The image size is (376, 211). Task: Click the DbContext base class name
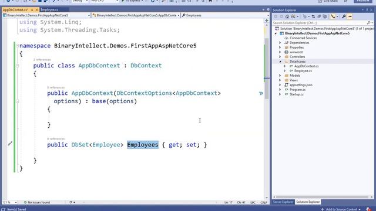coord(146,66)
